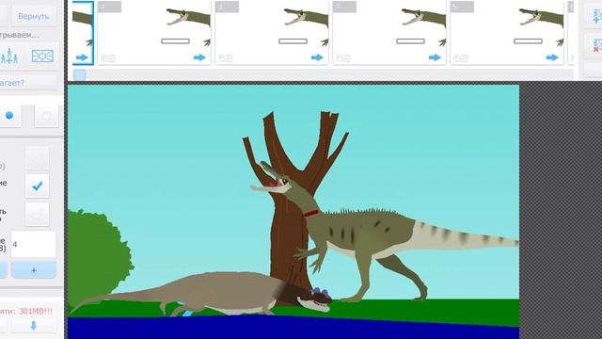This screenshot has height=339, width=602.
Task: Click the timeline scrollbar handle
Action: [79, 74]
